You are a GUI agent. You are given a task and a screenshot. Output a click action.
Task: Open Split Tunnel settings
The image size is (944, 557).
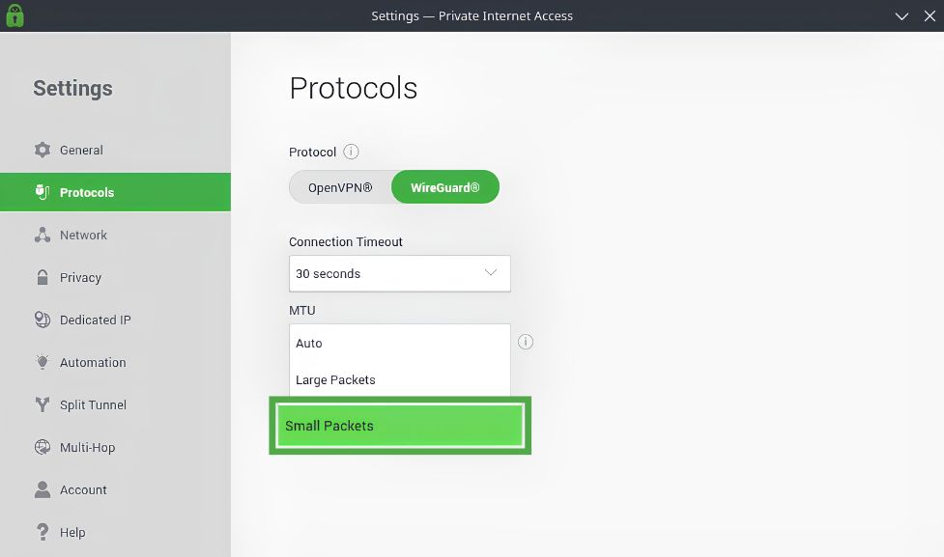(x=115, y=404)
